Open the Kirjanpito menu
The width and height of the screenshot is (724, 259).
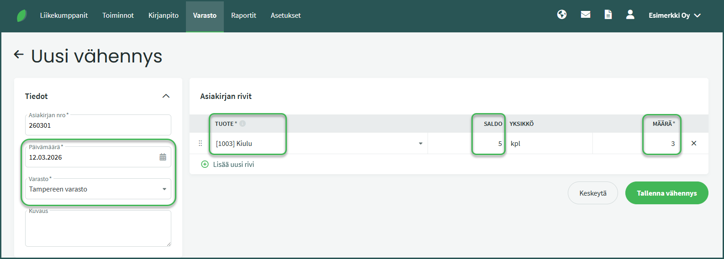164,16
